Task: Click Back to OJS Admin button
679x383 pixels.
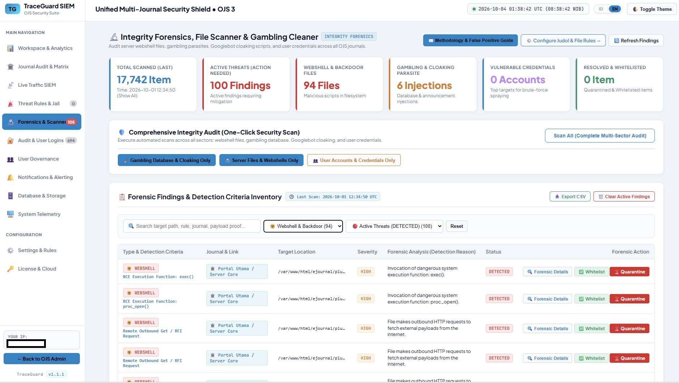Action: [42, 359]
